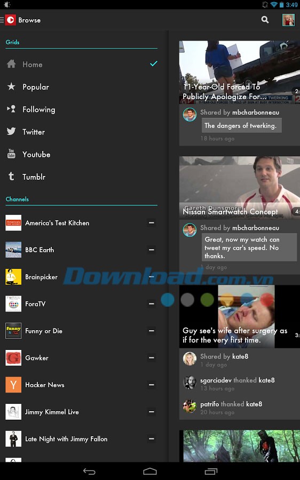
Task: Click the ForaTV channel name
Action: pos(35,304)
